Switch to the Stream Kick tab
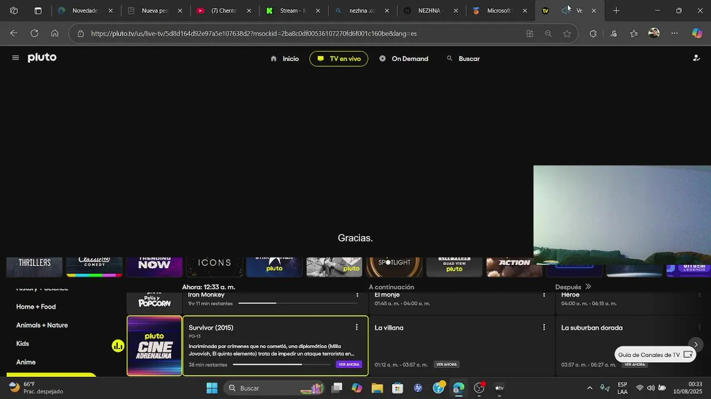Screen dimensions: 711x399 pos(293,11)
